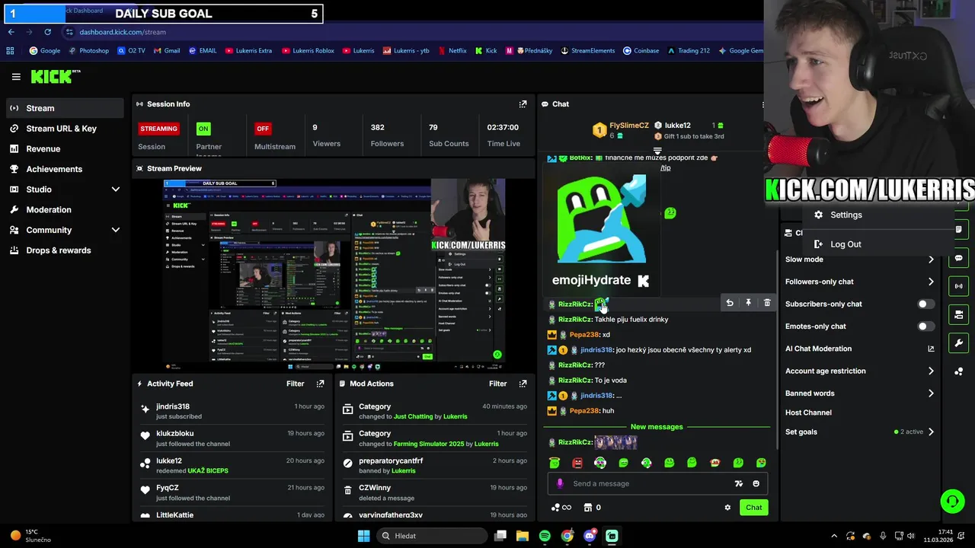Open Drops & rewards page
Viewport: 975px width, 548px height.
(x=66, y=250)
